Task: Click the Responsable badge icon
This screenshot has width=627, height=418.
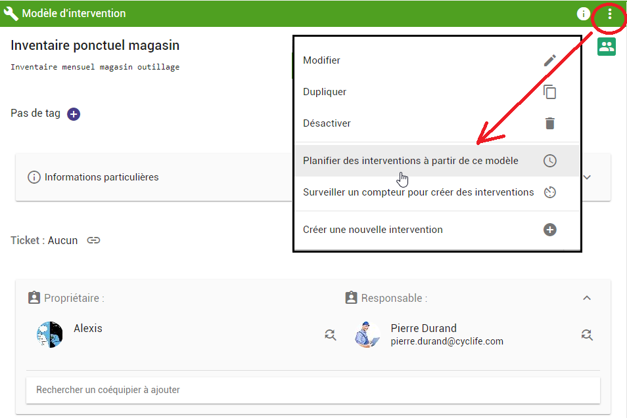Action: pos(351,298)
